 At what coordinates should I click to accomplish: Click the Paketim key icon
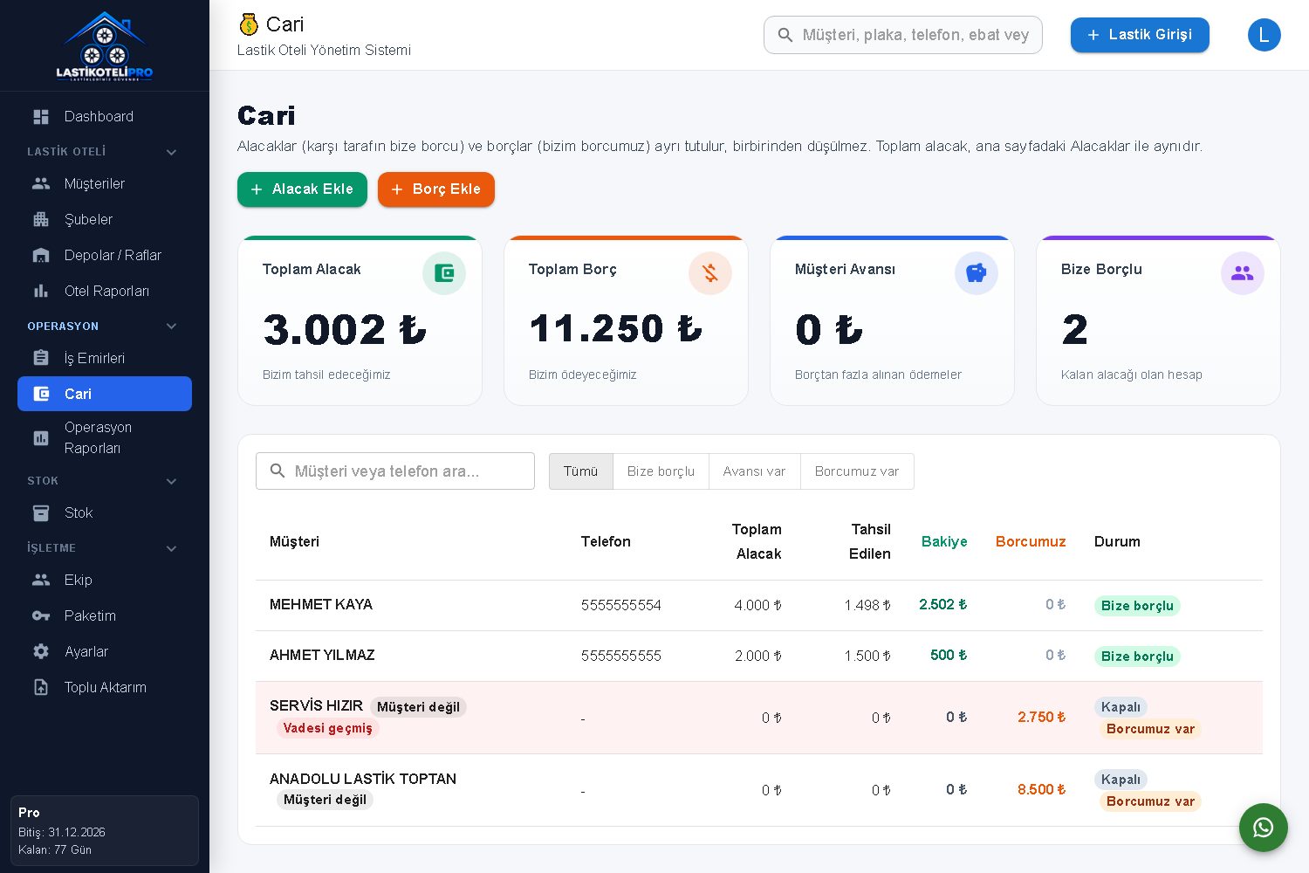tap(41, 616)
